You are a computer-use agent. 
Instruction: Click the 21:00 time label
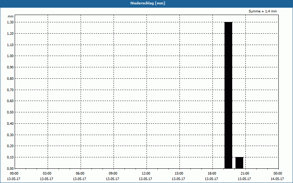245,173
